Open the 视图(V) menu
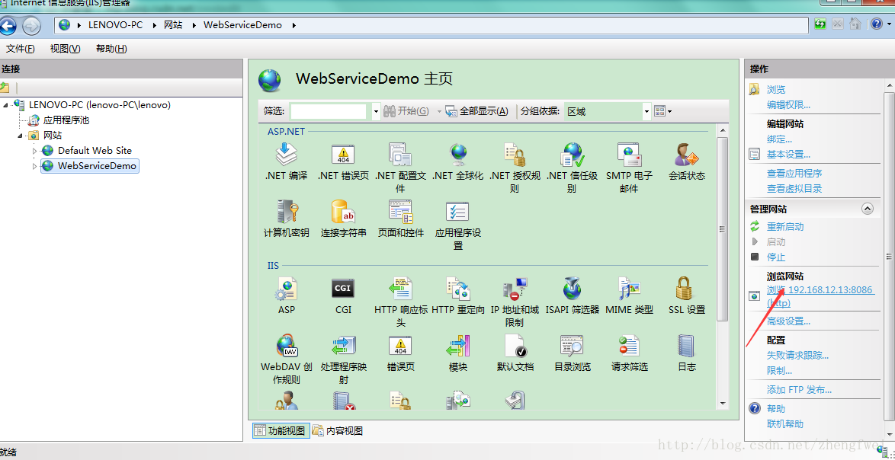The height and width of the screenshot is (460, 895). (x=65, y=49)
